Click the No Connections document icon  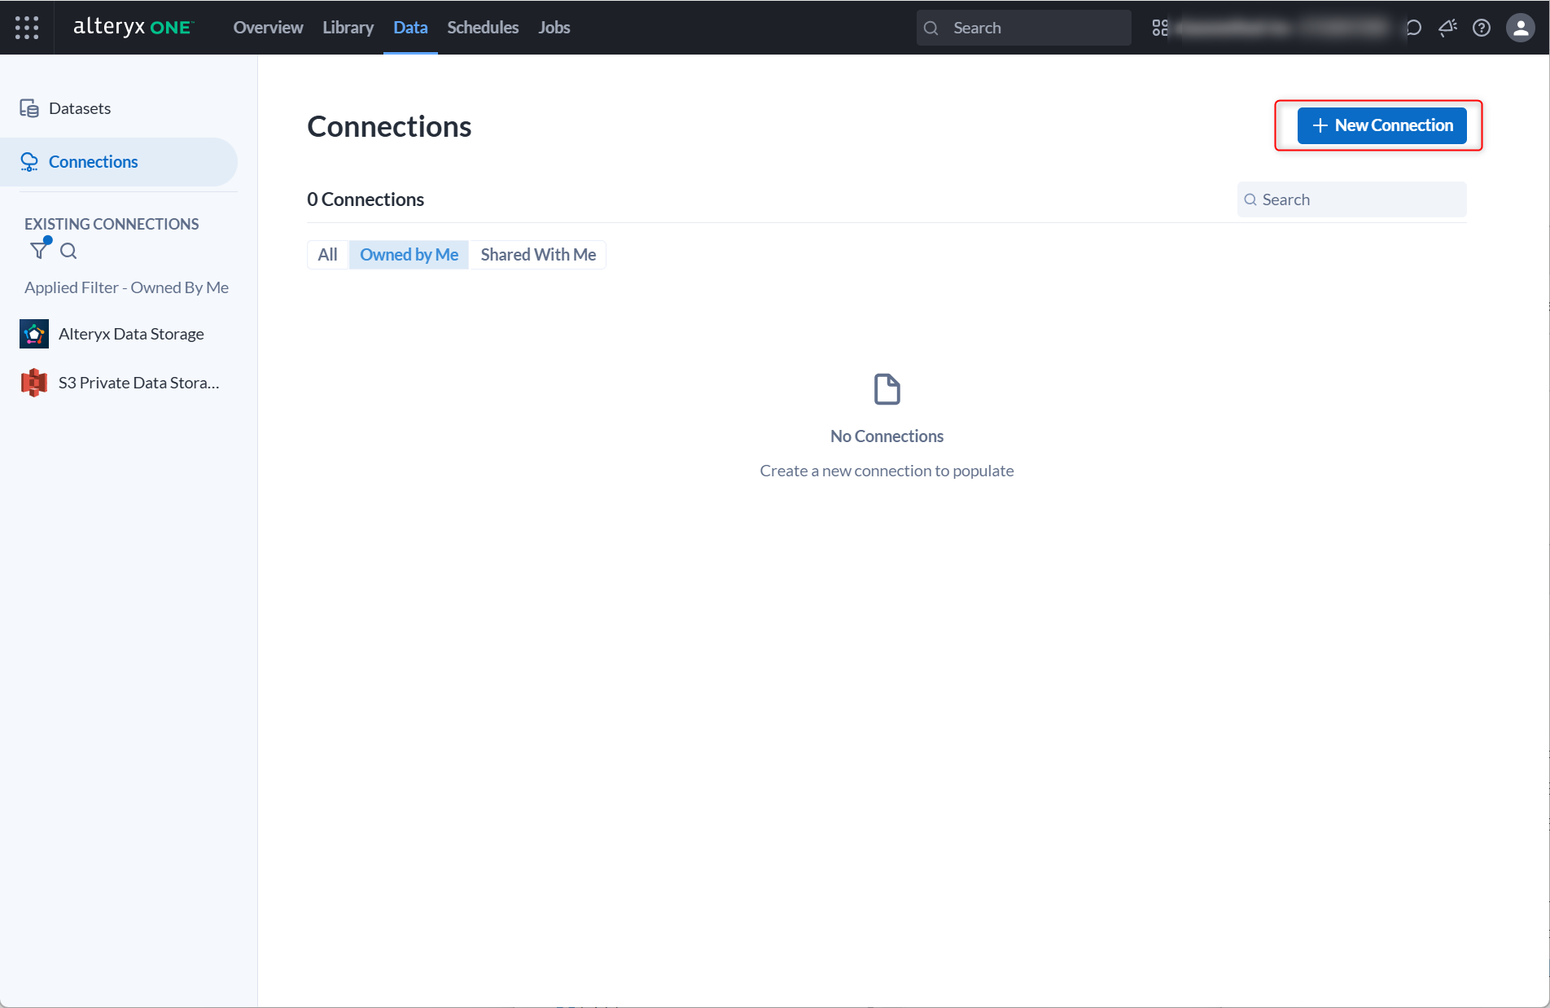[887, 389]
